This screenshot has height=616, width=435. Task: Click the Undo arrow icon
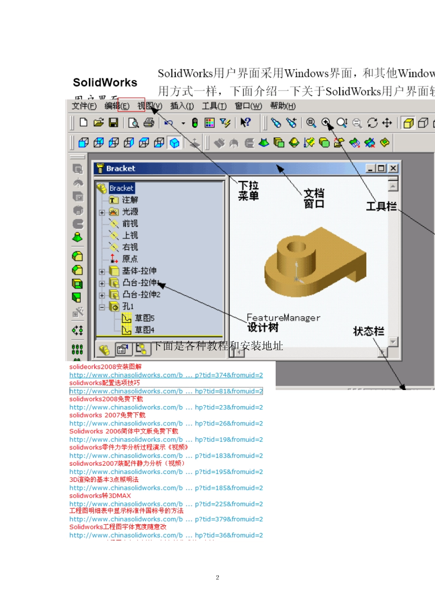tap(169, 122)
